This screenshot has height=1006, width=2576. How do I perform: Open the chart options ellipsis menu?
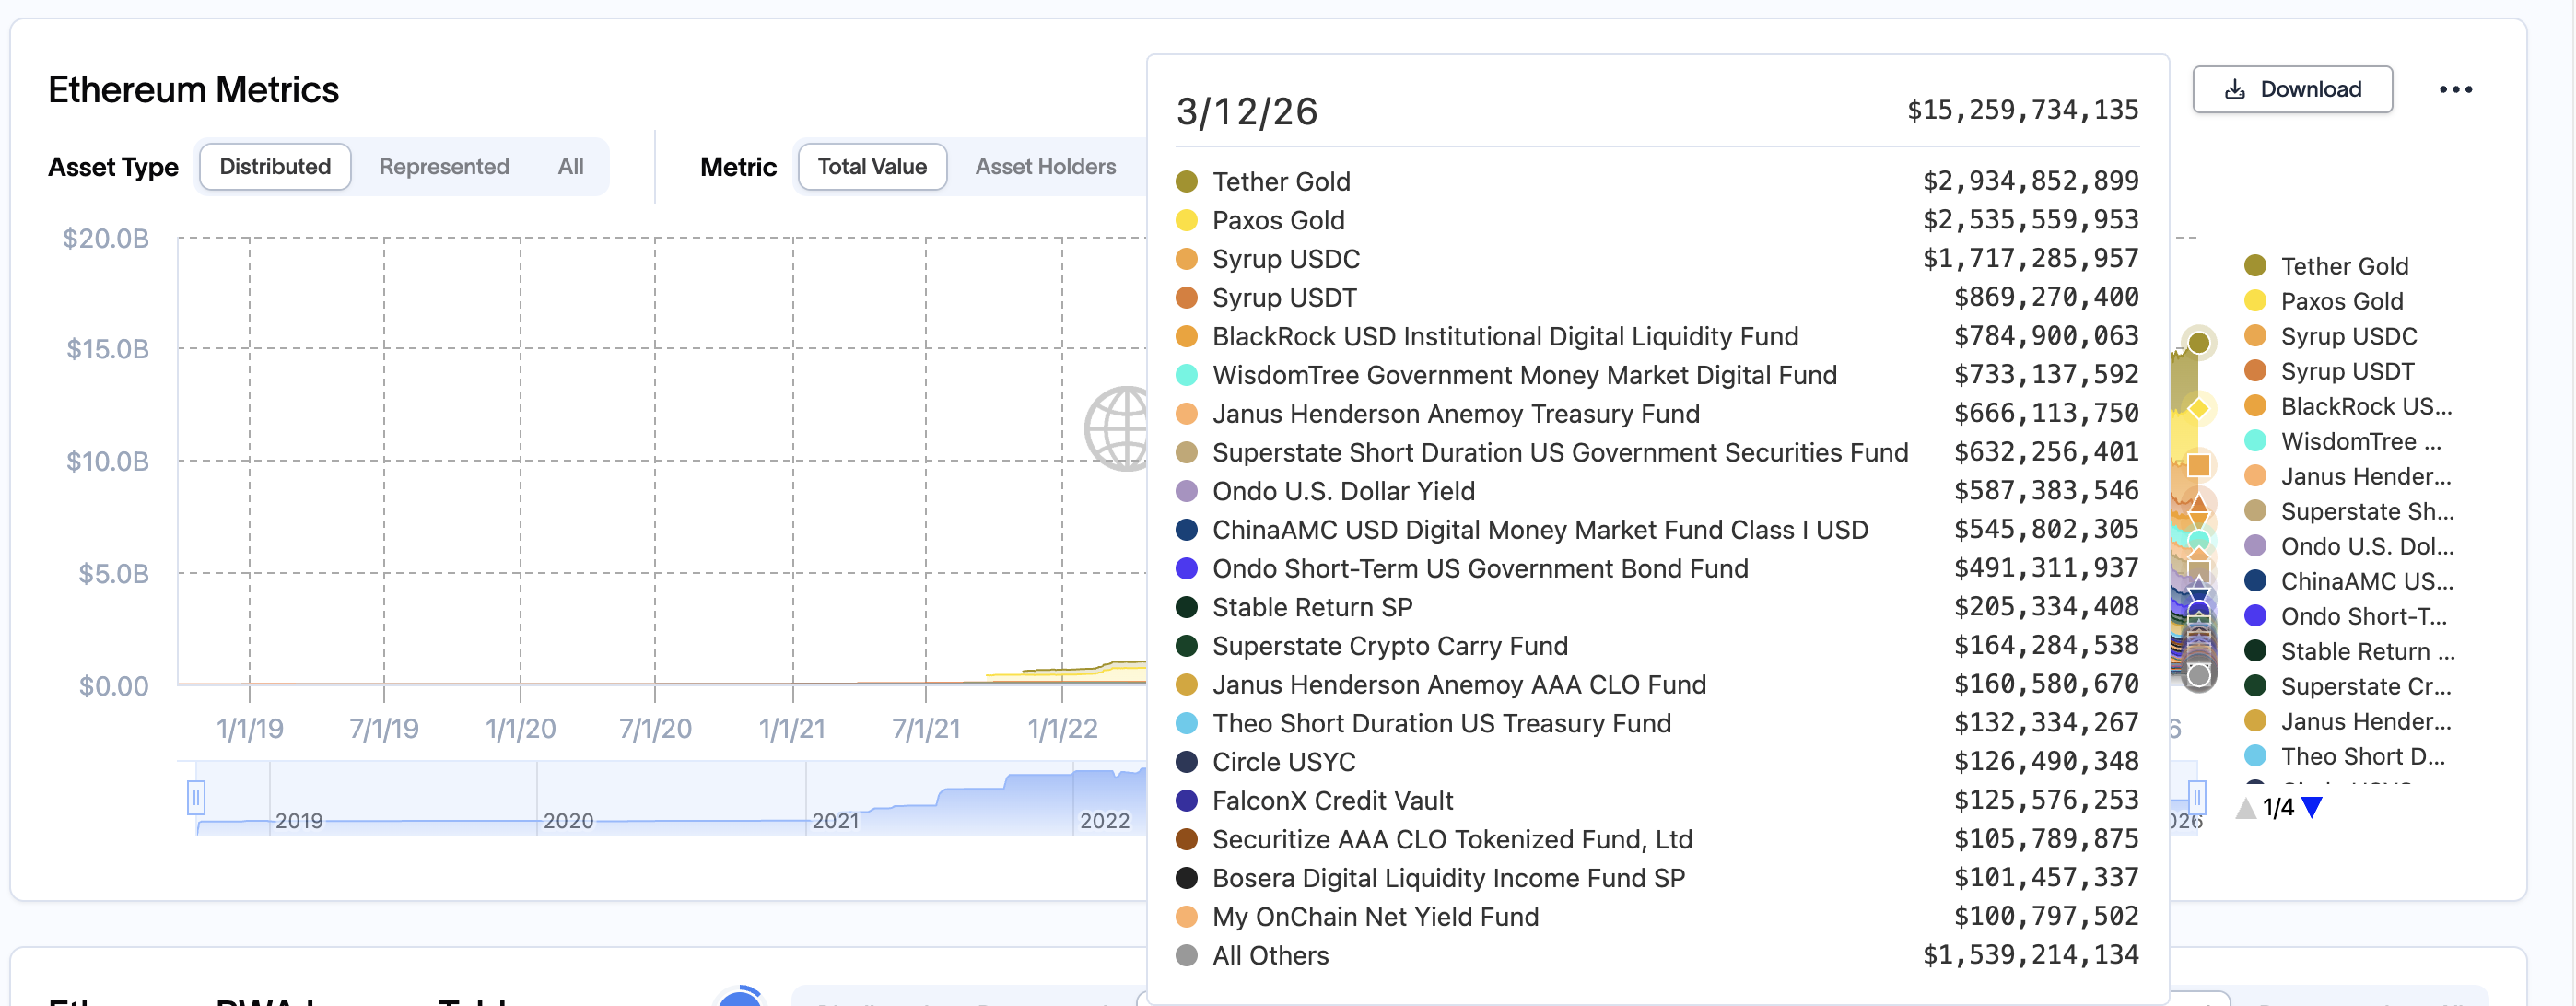[2457, 88]
